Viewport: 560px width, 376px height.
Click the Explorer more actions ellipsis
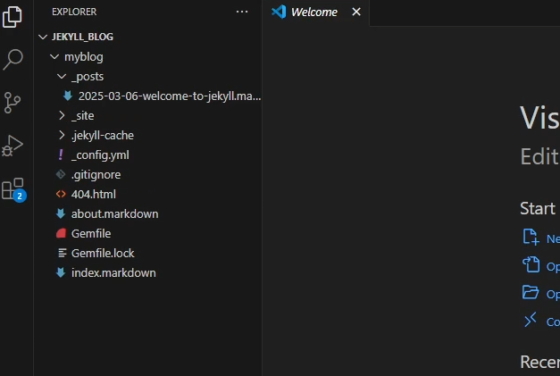(x=242, y=12)
